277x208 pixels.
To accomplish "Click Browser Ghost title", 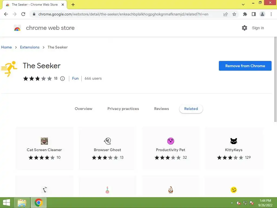I will pyautogui.click(x=107, y=150).
